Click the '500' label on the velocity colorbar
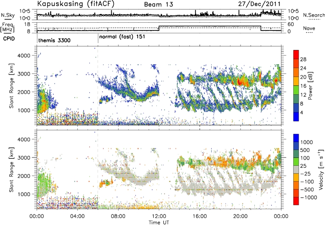 (x=305, y=150)
